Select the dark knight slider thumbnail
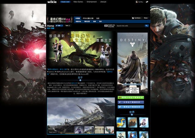The height and width of the screenshot is (138, 195). 79,130
